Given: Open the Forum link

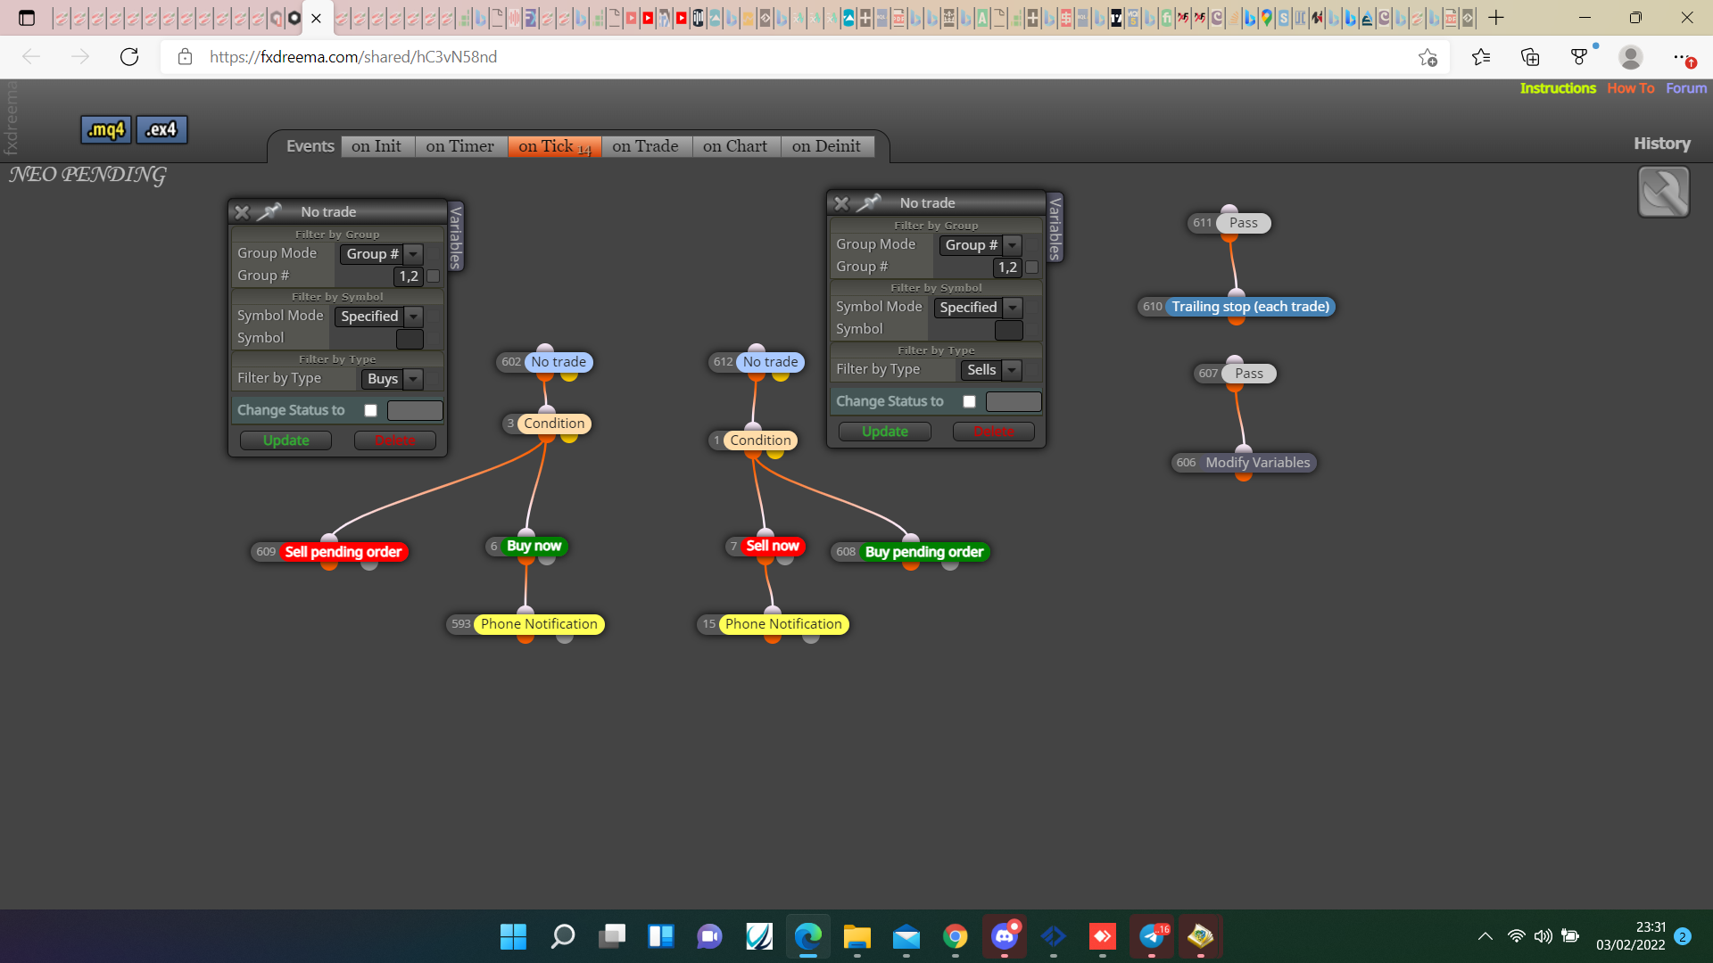Looking at the screenshot, I should point(1686,88).
